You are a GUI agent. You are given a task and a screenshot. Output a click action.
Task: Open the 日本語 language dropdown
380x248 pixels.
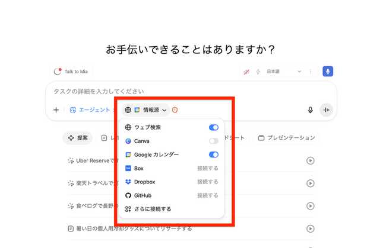pos(276,72)
